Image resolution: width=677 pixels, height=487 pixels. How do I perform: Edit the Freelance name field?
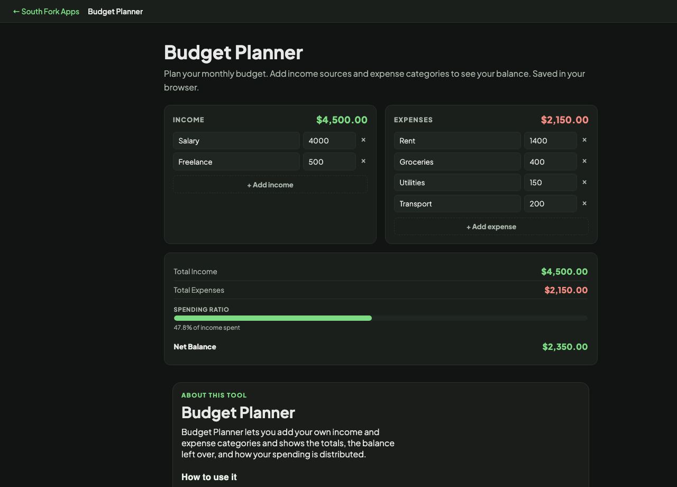[x=236, y=161]
